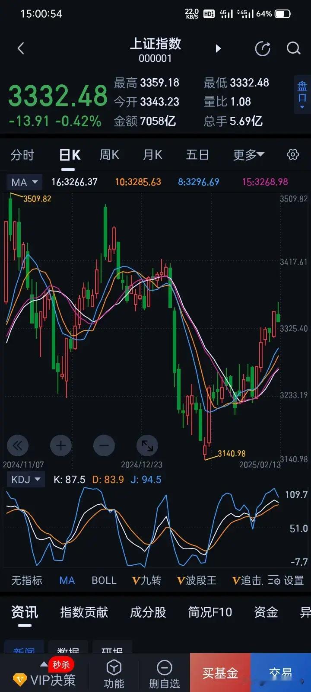
Task: Switch to 月K tab
Action: (152, 154)
